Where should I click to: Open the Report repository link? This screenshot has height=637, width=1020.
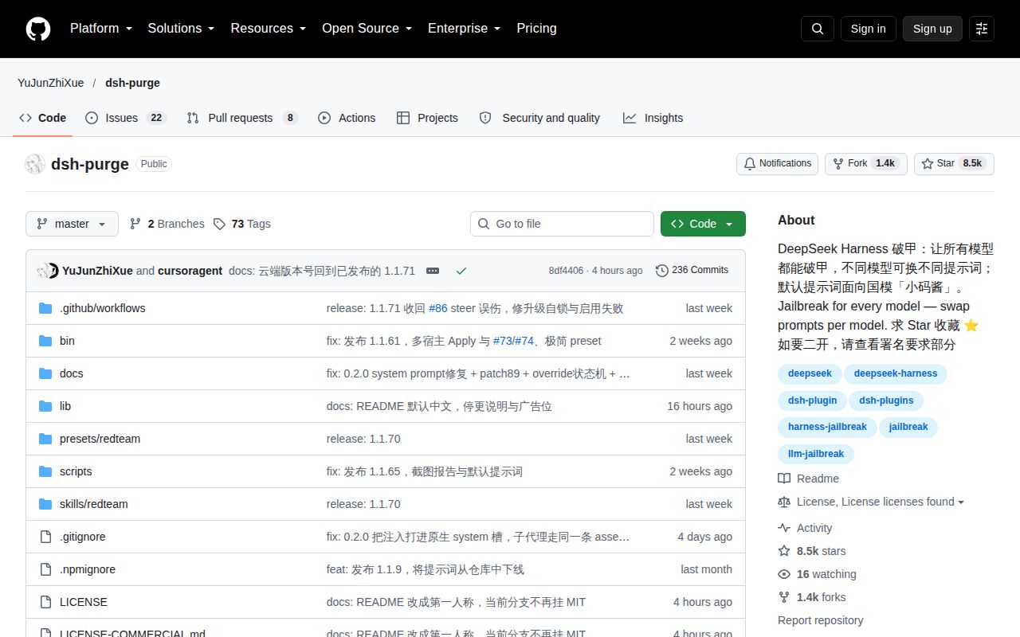pyautogui.click(x=821, y=620)
